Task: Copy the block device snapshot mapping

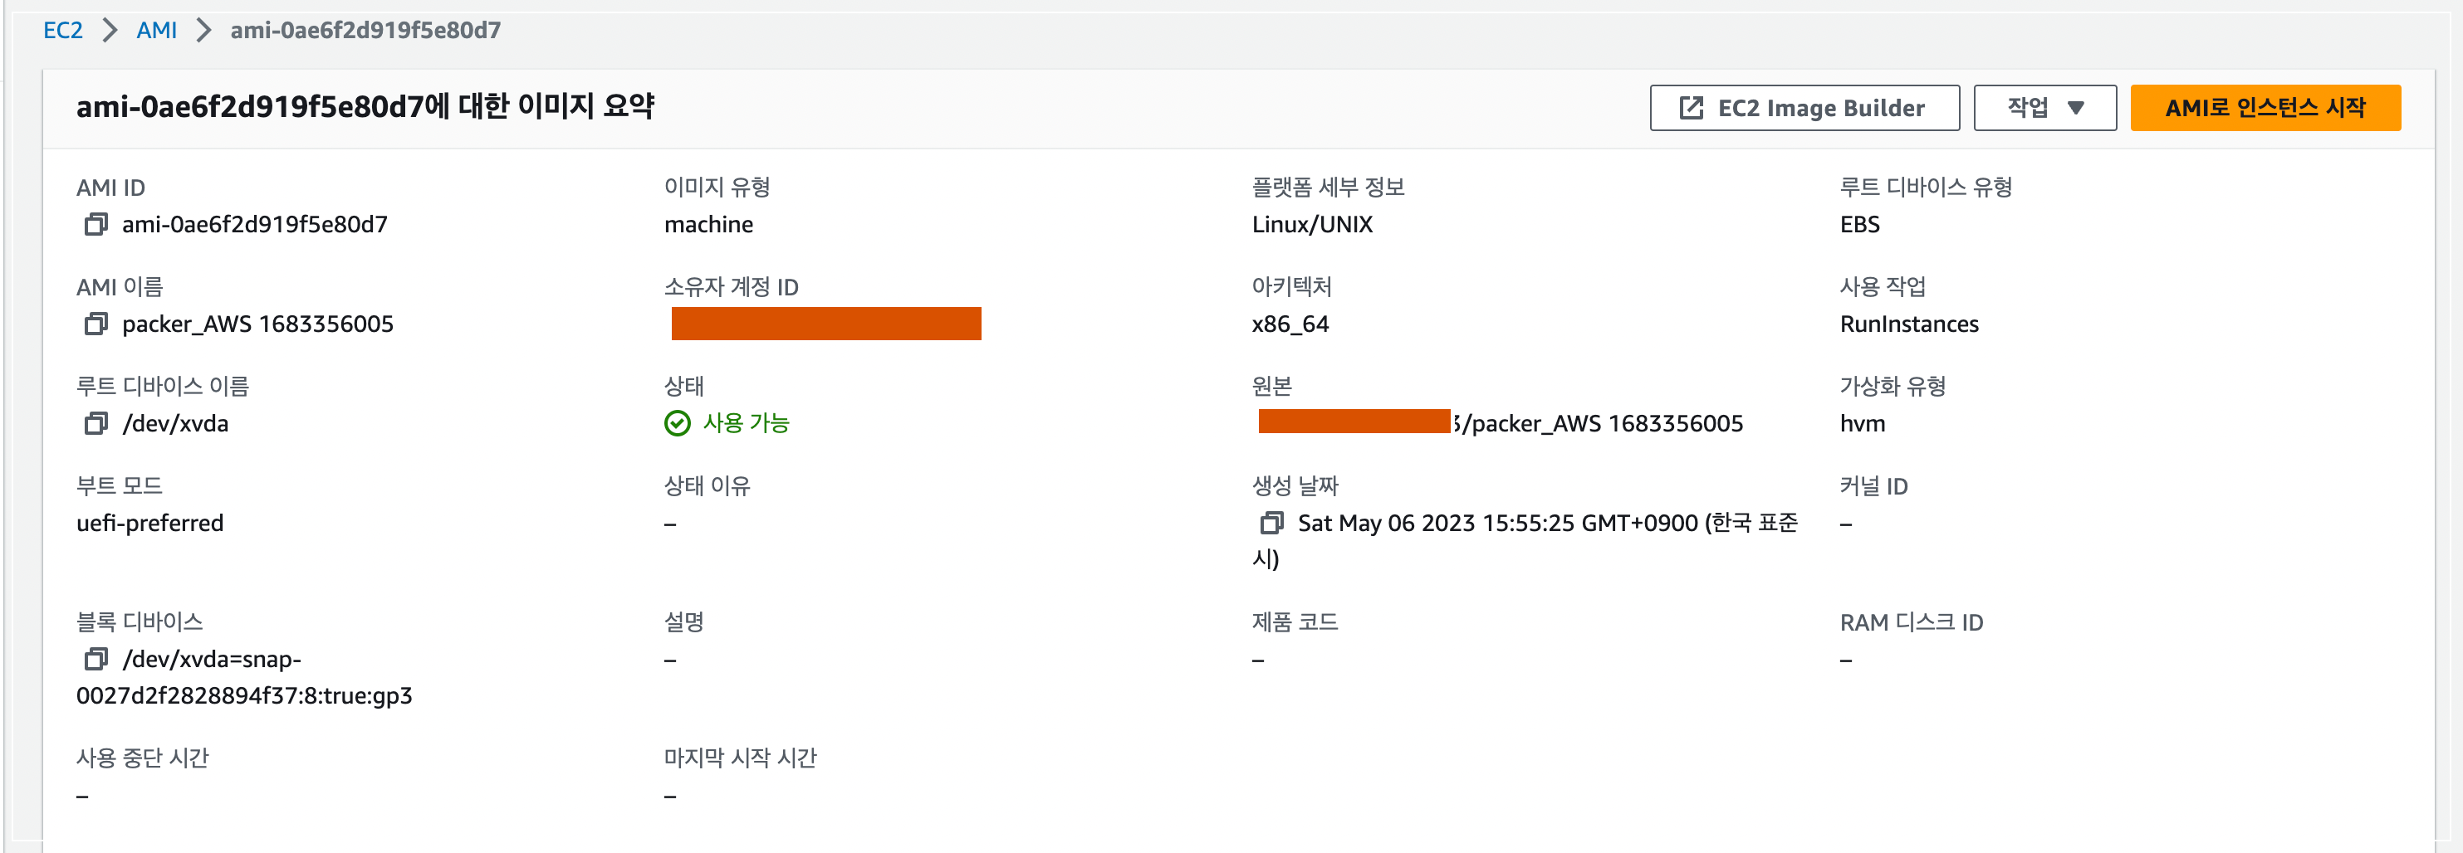Action: tap(95, 659)
